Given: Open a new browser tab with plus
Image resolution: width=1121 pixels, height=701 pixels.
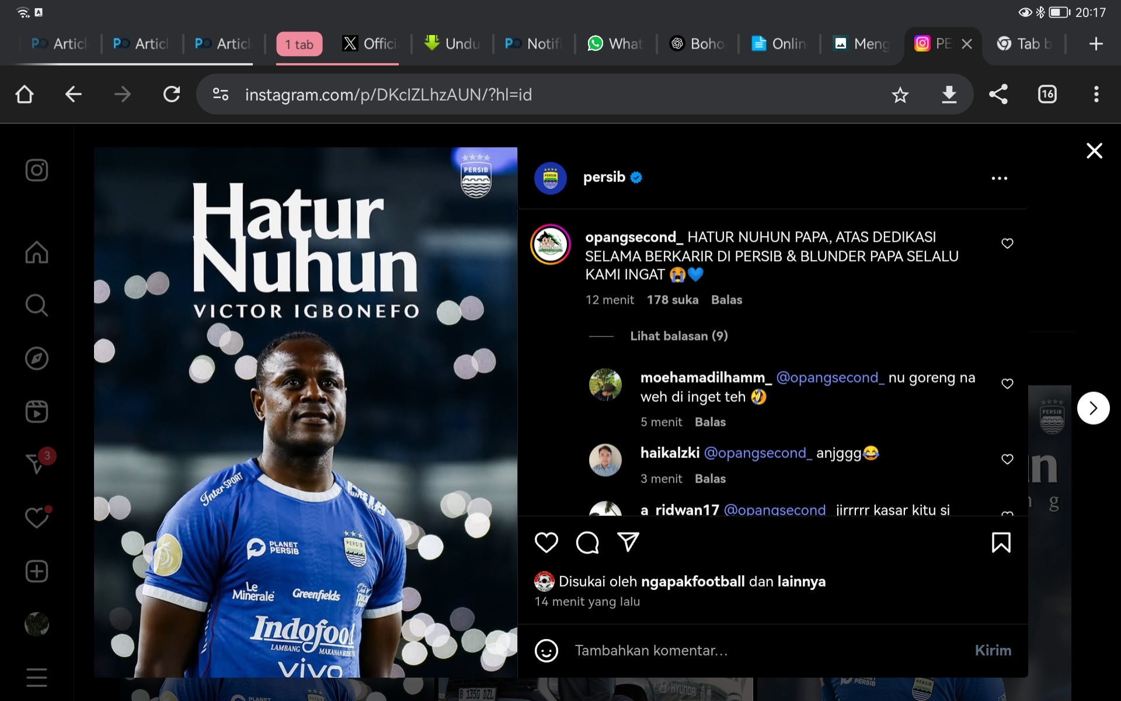Looking at the screenshot, I should [x=1096, y=44].
